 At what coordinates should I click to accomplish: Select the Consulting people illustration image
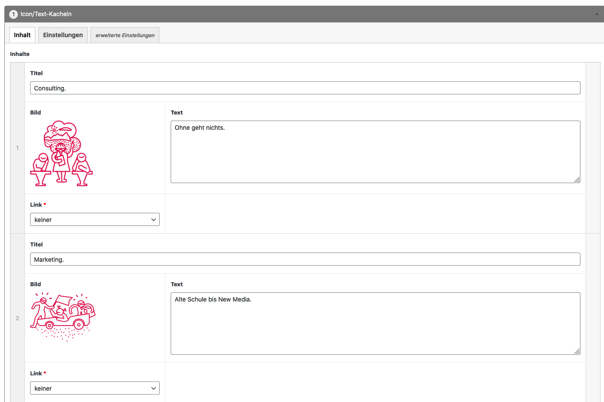tap(62, 153)
